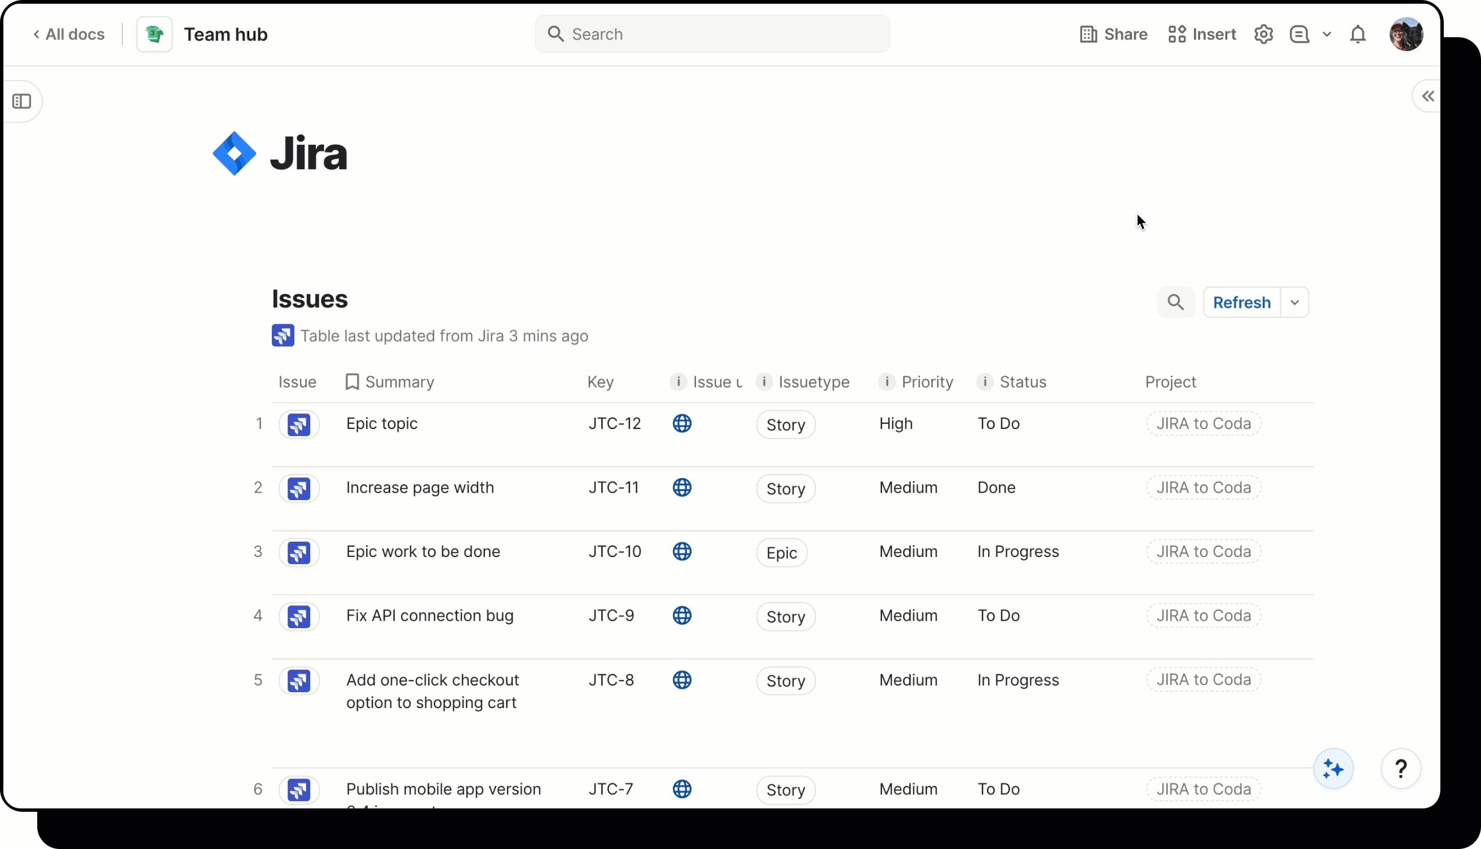Open the comments icon

click(1299, 34)
